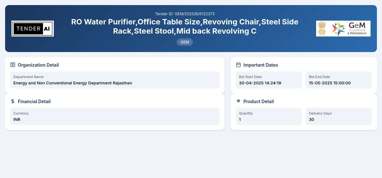This screenshot has width=382, height=178.
Task: Click the Delivery Days field showing 30
Action: (x=339, y=116)
